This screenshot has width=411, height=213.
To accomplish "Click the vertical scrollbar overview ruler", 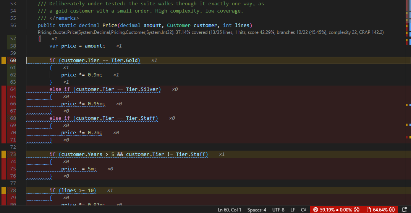I will pos(408,103).
